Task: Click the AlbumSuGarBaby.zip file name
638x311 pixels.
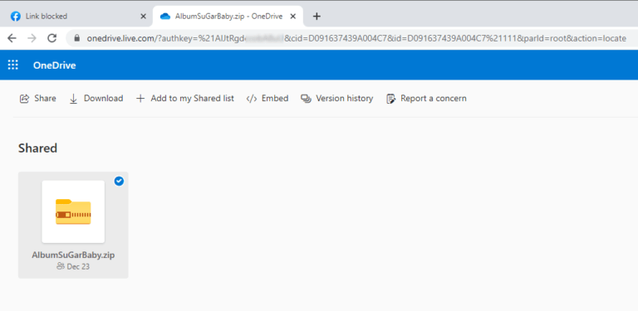Action: coord(73,255)
